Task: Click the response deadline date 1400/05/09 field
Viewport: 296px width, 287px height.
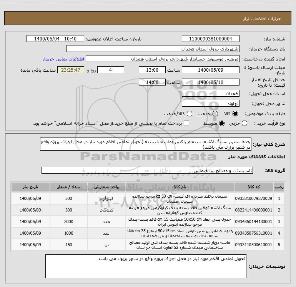Action: [211, 70]
